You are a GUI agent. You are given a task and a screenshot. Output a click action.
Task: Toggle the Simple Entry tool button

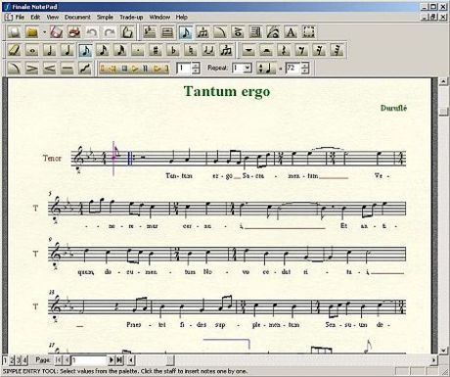click(185, 32)
